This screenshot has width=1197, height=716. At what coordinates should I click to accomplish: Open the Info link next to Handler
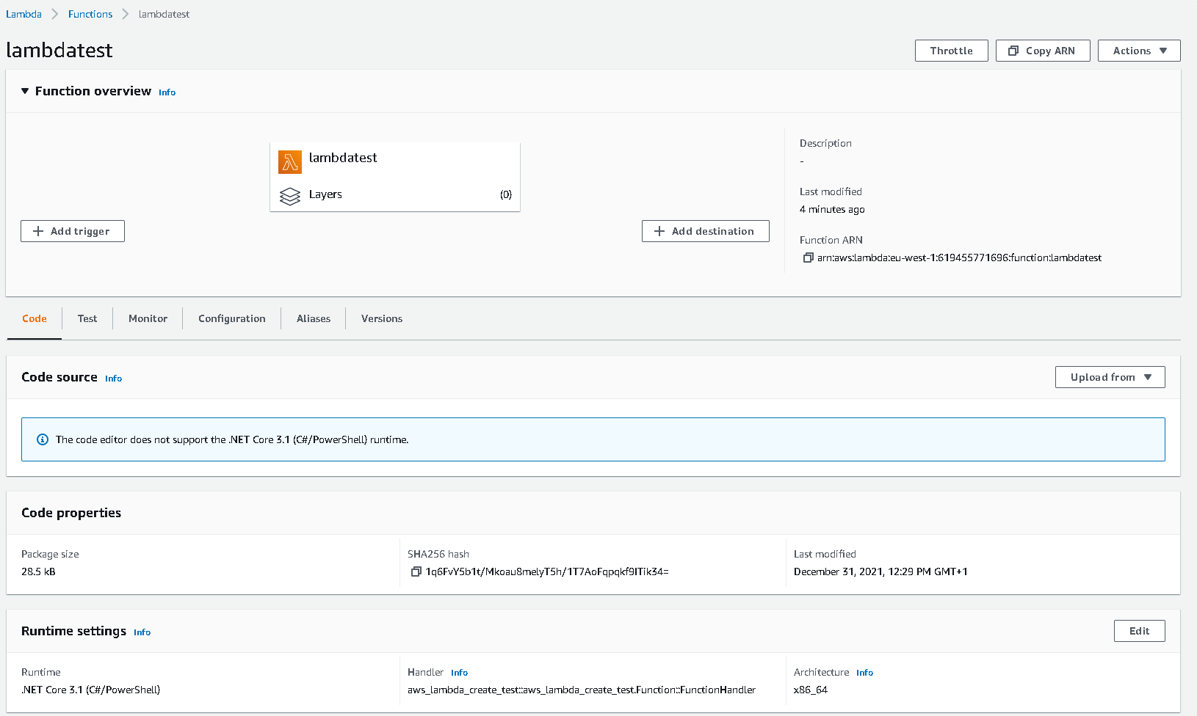point(459,672)
